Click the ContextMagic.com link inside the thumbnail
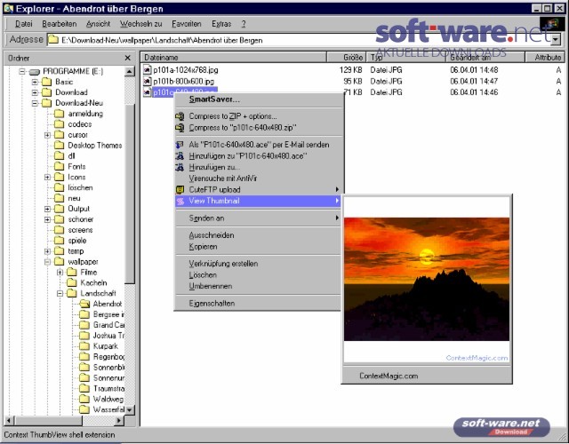Viewport: 569px width, 444px height. (477, 358)
